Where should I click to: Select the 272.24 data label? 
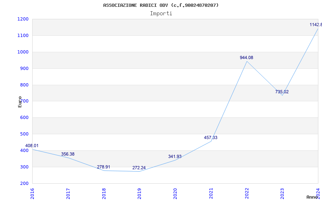139,168
